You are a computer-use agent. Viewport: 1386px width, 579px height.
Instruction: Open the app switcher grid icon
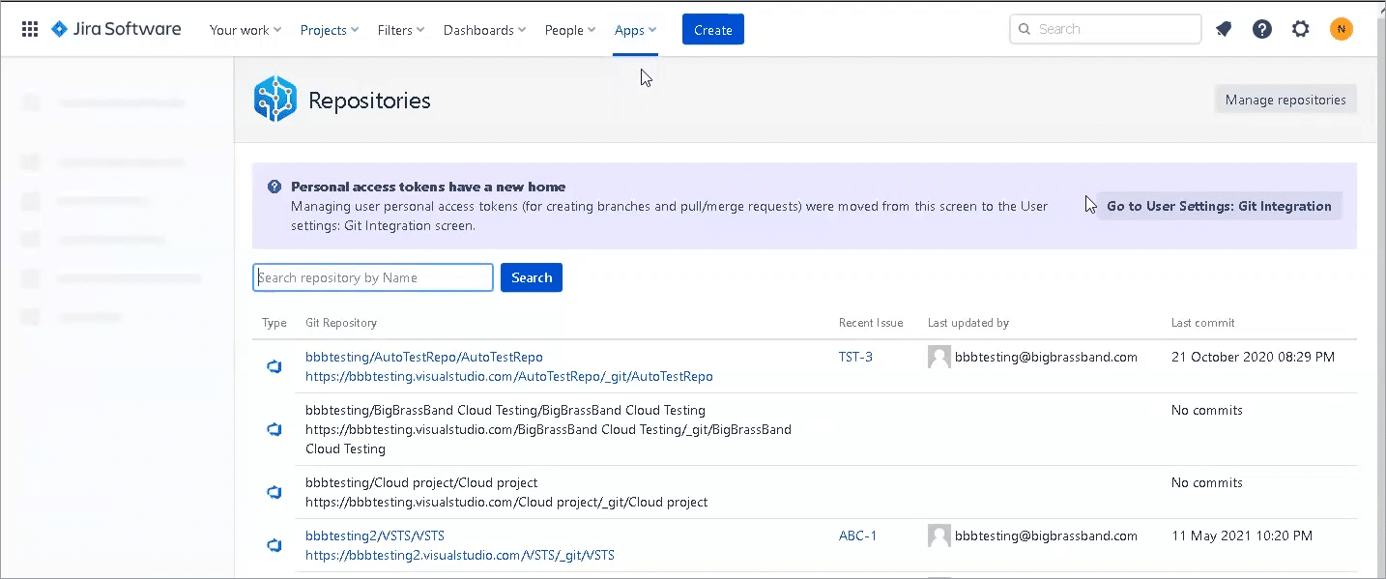coord(30,29)
